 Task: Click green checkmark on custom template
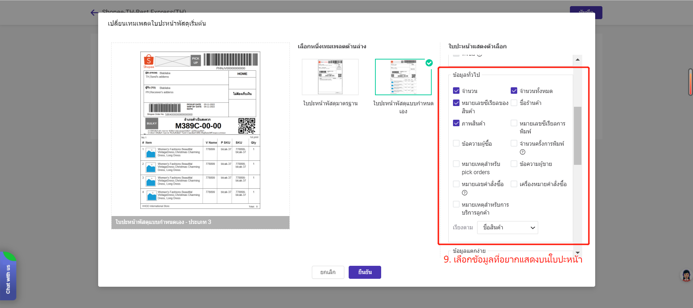(x=429, y=63)
